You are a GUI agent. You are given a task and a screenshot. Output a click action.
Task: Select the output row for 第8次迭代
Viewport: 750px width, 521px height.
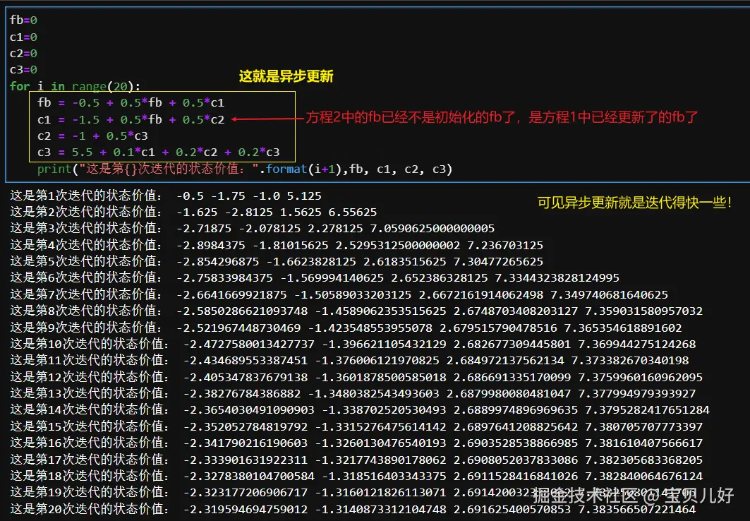click(356, 311)
